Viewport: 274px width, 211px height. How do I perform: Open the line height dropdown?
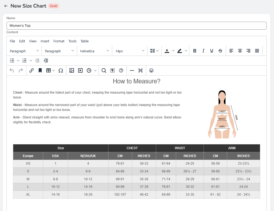click(154, 51)
